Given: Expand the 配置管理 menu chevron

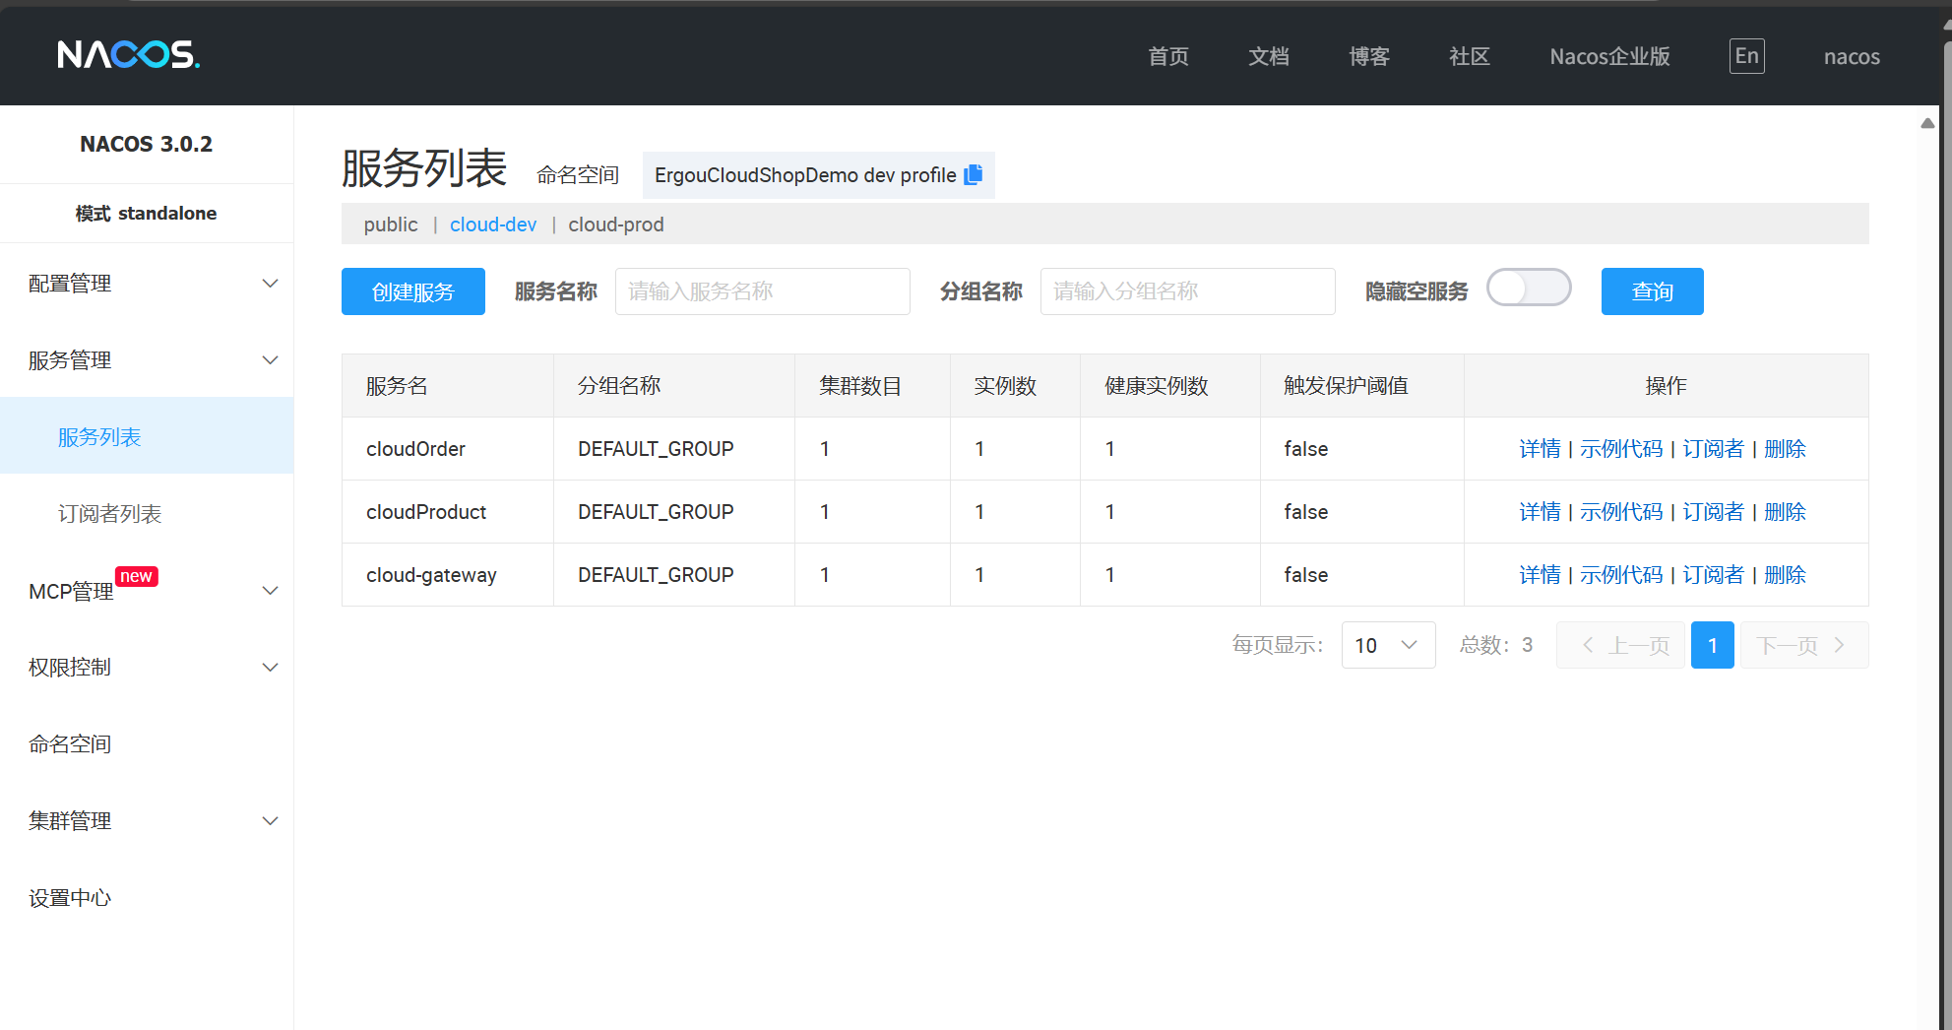Looking at the screenshot, I should (x=270, y=284).
